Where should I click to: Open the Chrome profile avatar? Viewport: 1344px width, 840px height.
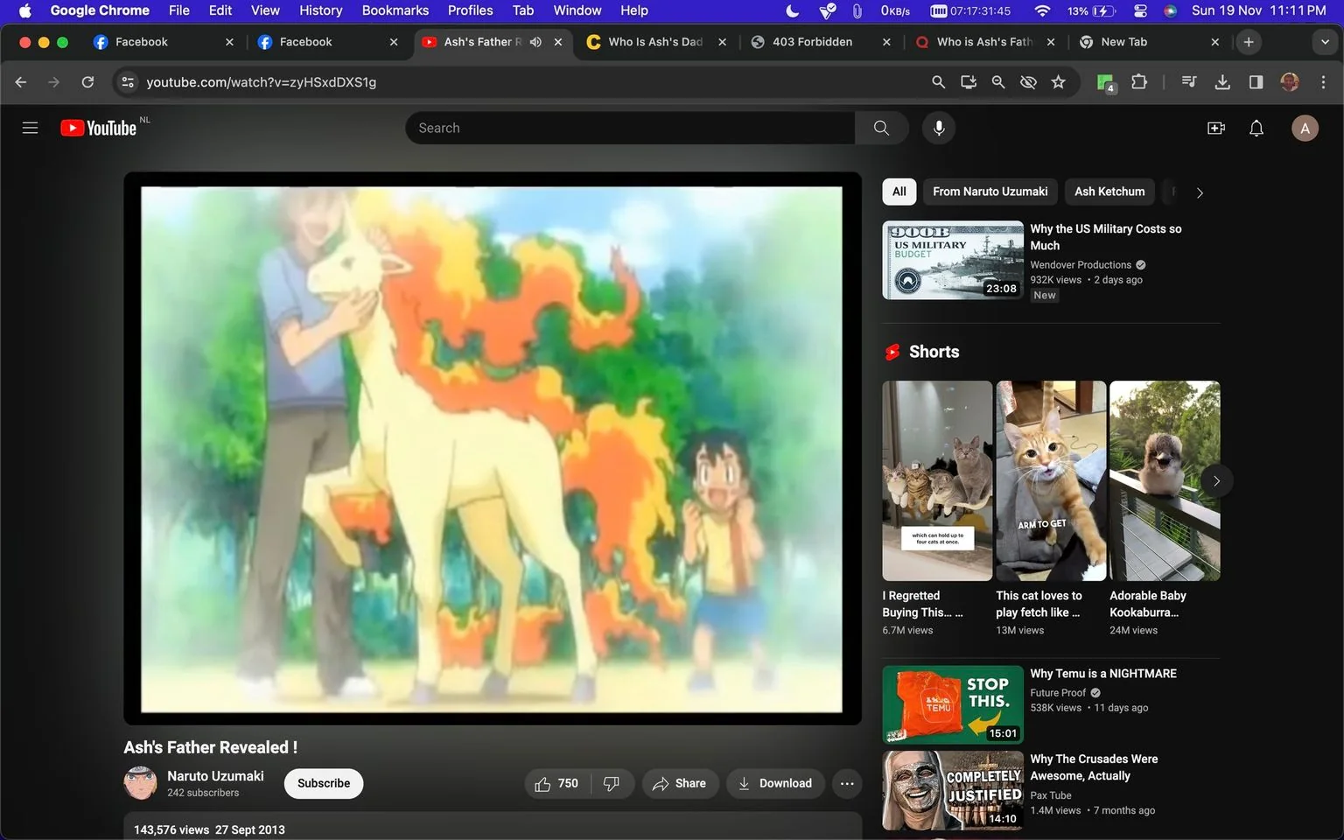click(1290, 82)
